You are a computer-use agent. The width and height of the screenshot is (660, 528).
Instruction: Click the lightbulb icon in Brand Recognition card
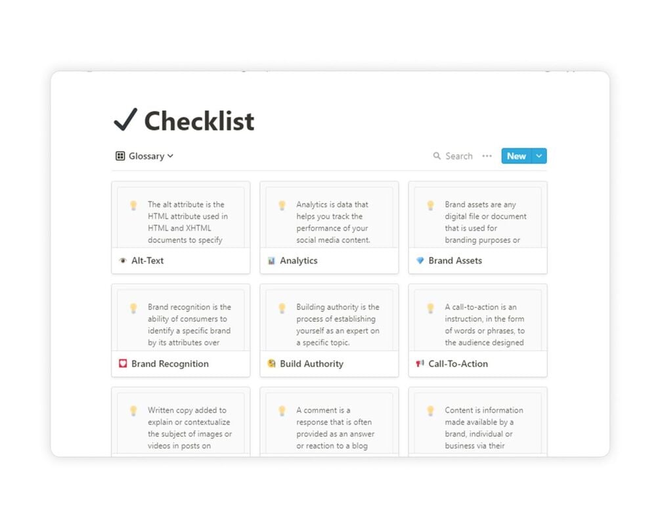point(133,307)
